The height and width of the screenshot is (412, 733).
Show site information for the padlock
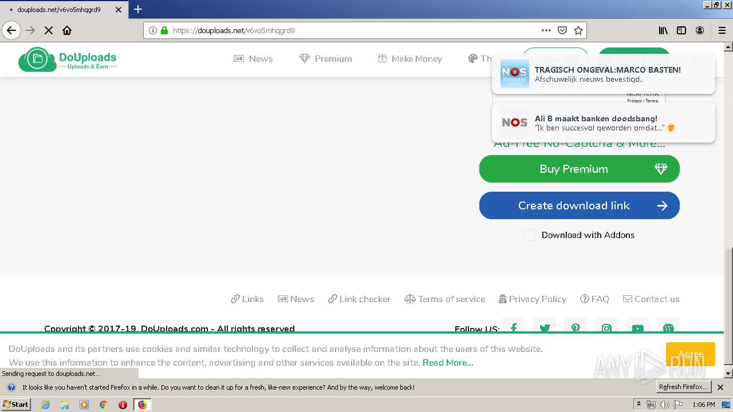point(164,30)
